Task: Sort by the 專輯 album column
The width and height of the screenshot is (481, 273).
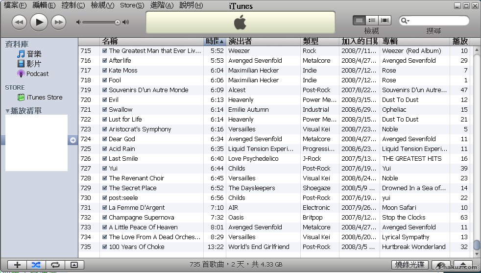Action: point(415,42)
